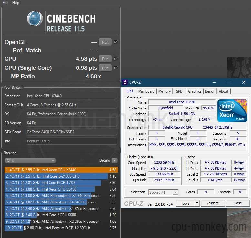Click the Validate button in CPU-Z

point(213,203)
